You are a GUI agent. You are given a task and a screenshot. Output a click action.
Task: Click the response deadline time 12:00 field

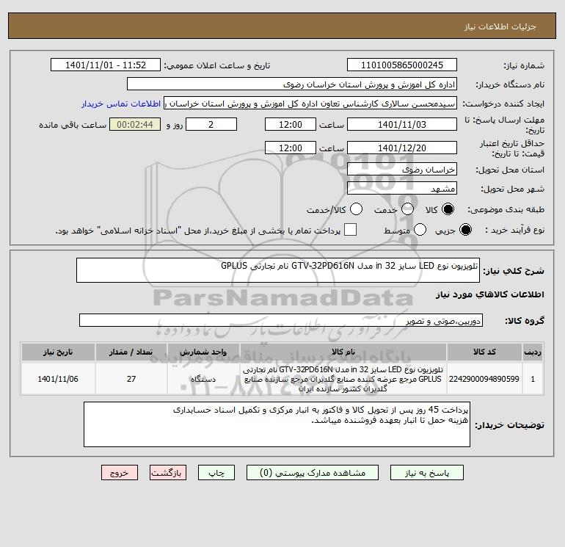pyautogui.click(x=291, y=124)
